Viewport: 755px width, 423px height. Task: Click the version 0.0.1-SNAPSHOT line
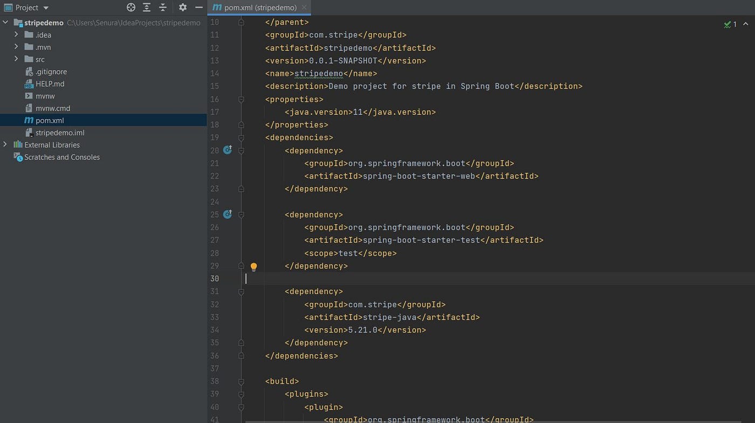(346, 61)
